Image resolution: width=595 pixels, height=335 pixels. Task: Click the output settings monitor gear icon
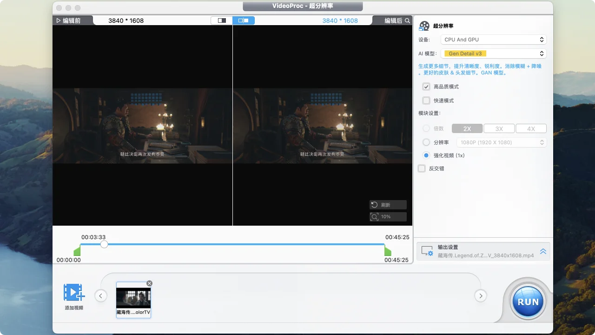tap(427, 251)
